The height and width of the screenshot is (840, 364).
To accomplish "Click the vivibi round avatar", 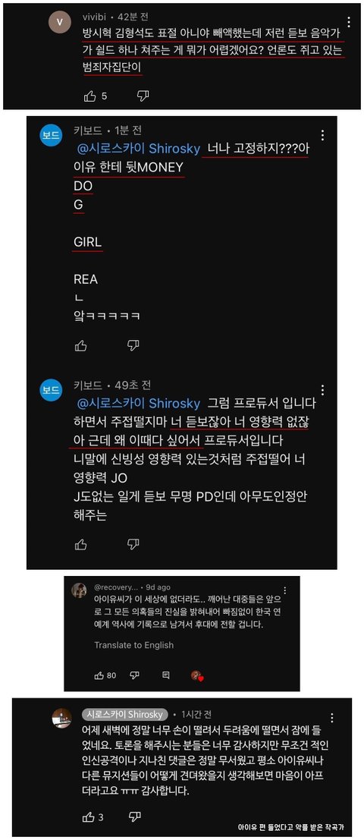I will pos(59,23).
